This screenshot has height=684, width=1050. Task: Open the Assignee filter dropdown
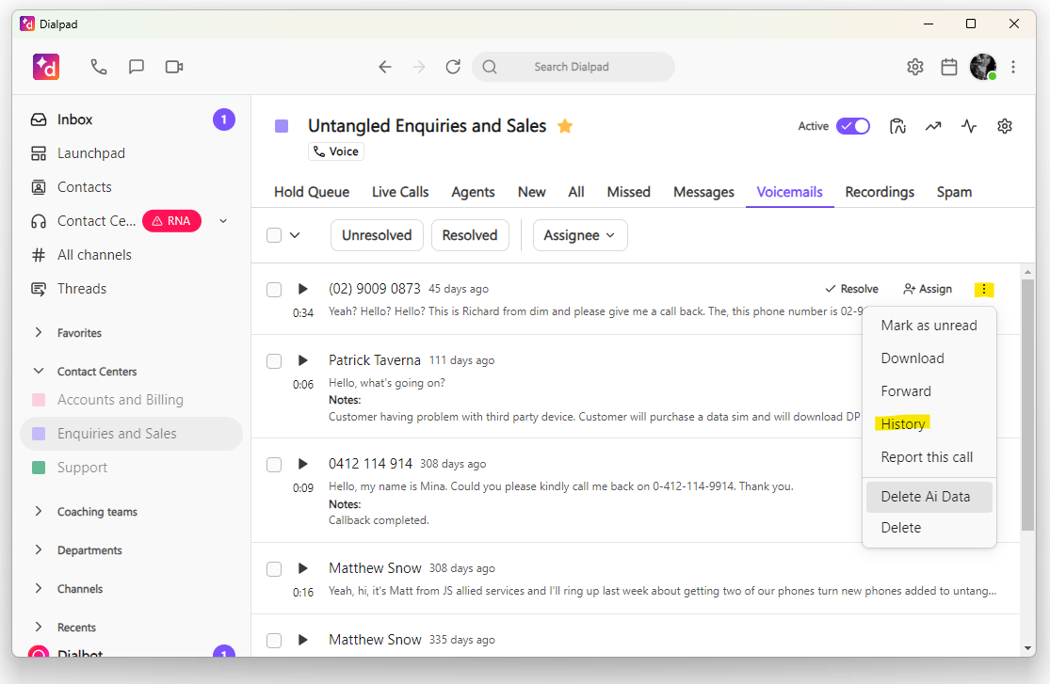580,235
